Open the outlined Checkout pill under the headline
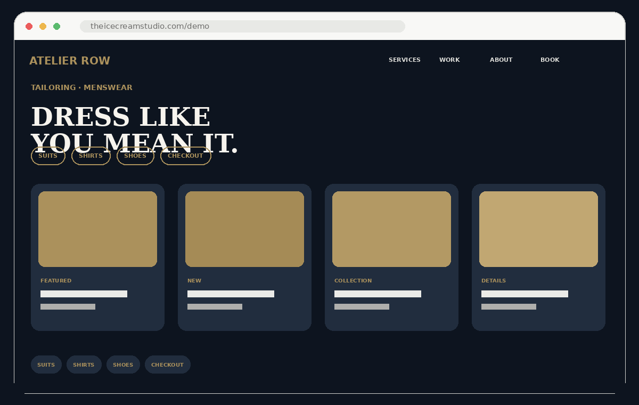 click(x=186, y=156)
